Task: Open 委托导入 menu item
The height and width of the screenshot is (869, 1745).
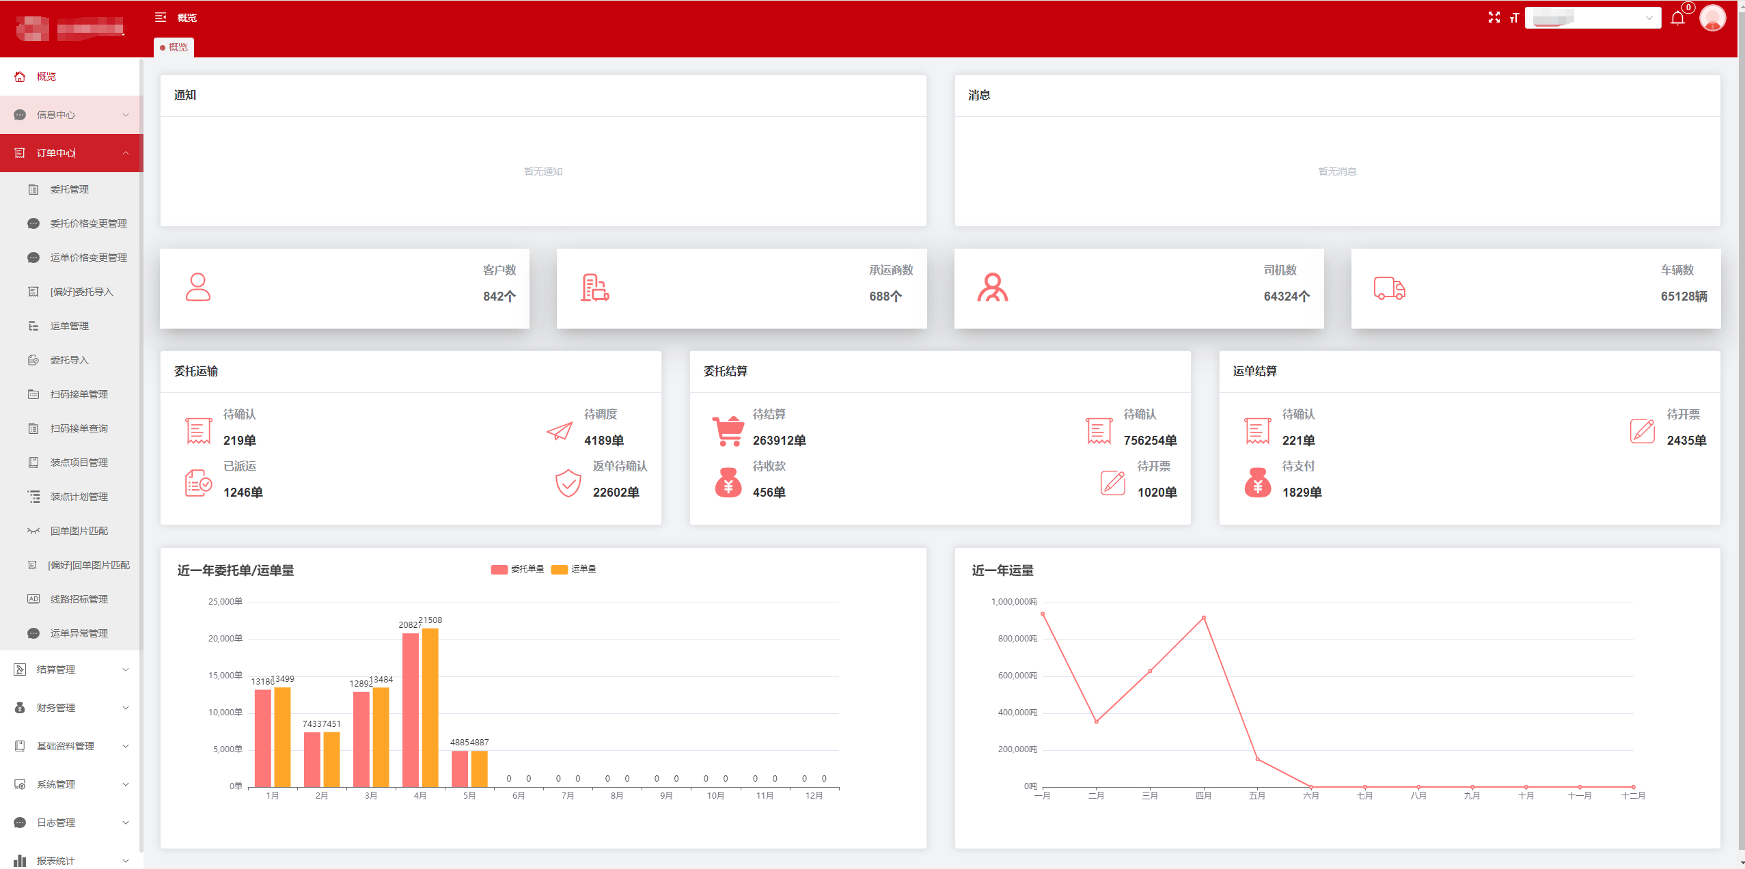Action: click(x=71, y=360)
